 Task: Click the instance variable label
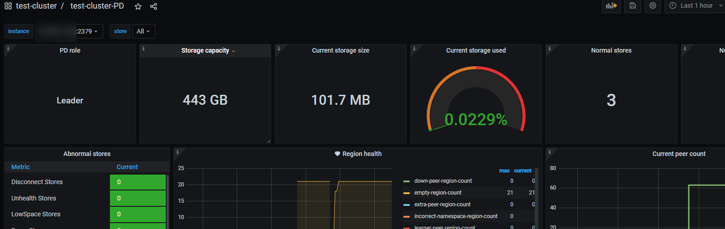point(19,31)
